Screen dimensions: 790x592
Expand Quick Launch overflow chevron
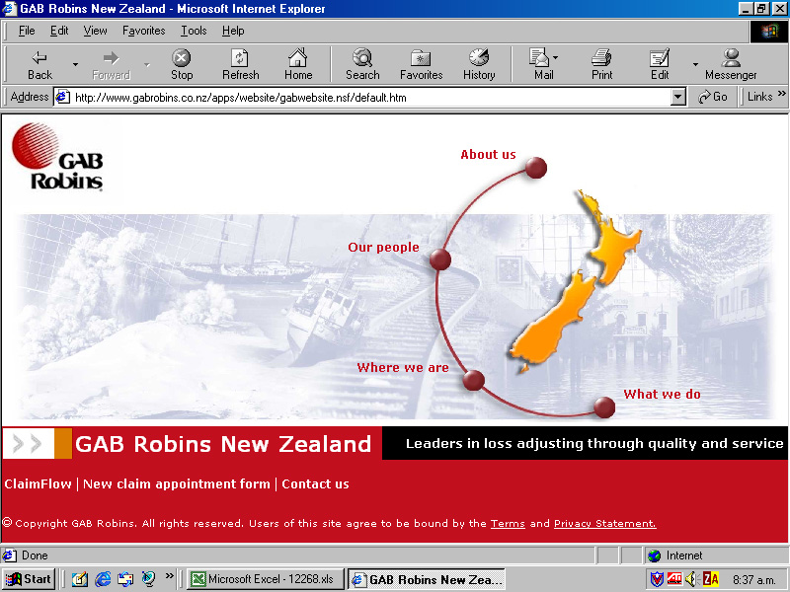coord(169,575)
